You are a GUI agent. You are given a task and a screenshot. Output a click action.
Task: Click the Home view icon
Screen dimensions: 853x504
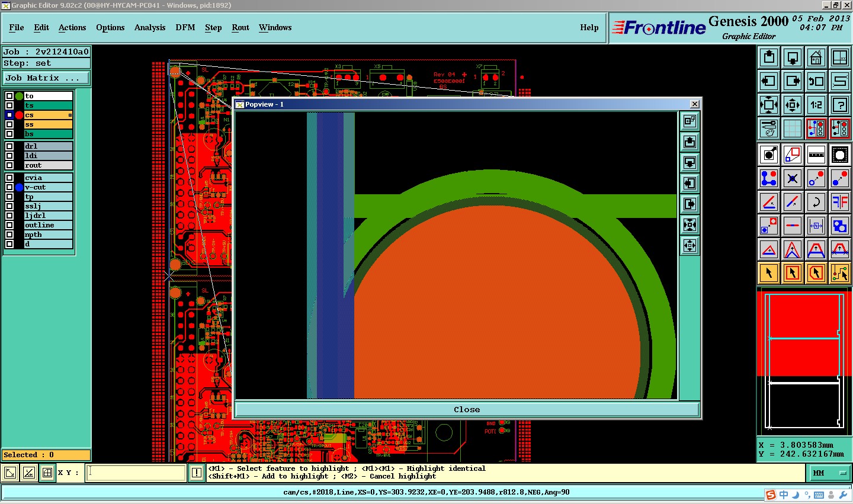point(816,57)
